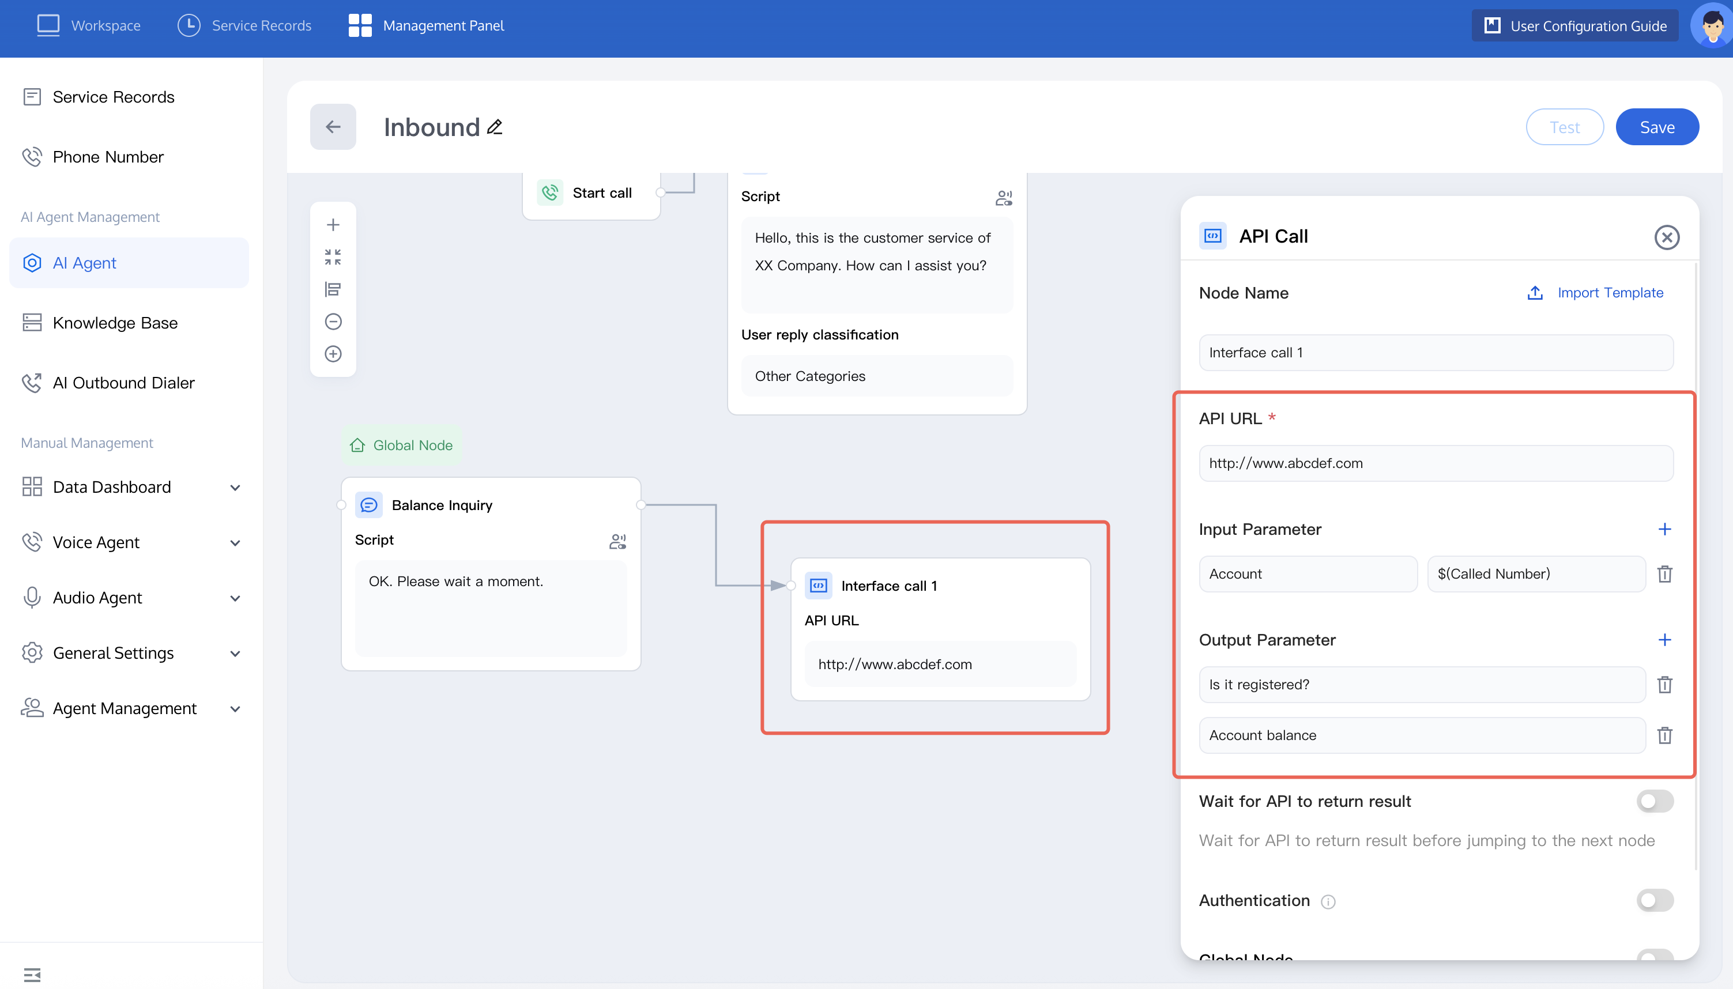Viewport: 1733px width, 989px height.
Task: Click the back arrow button
Action: point(333,127)
